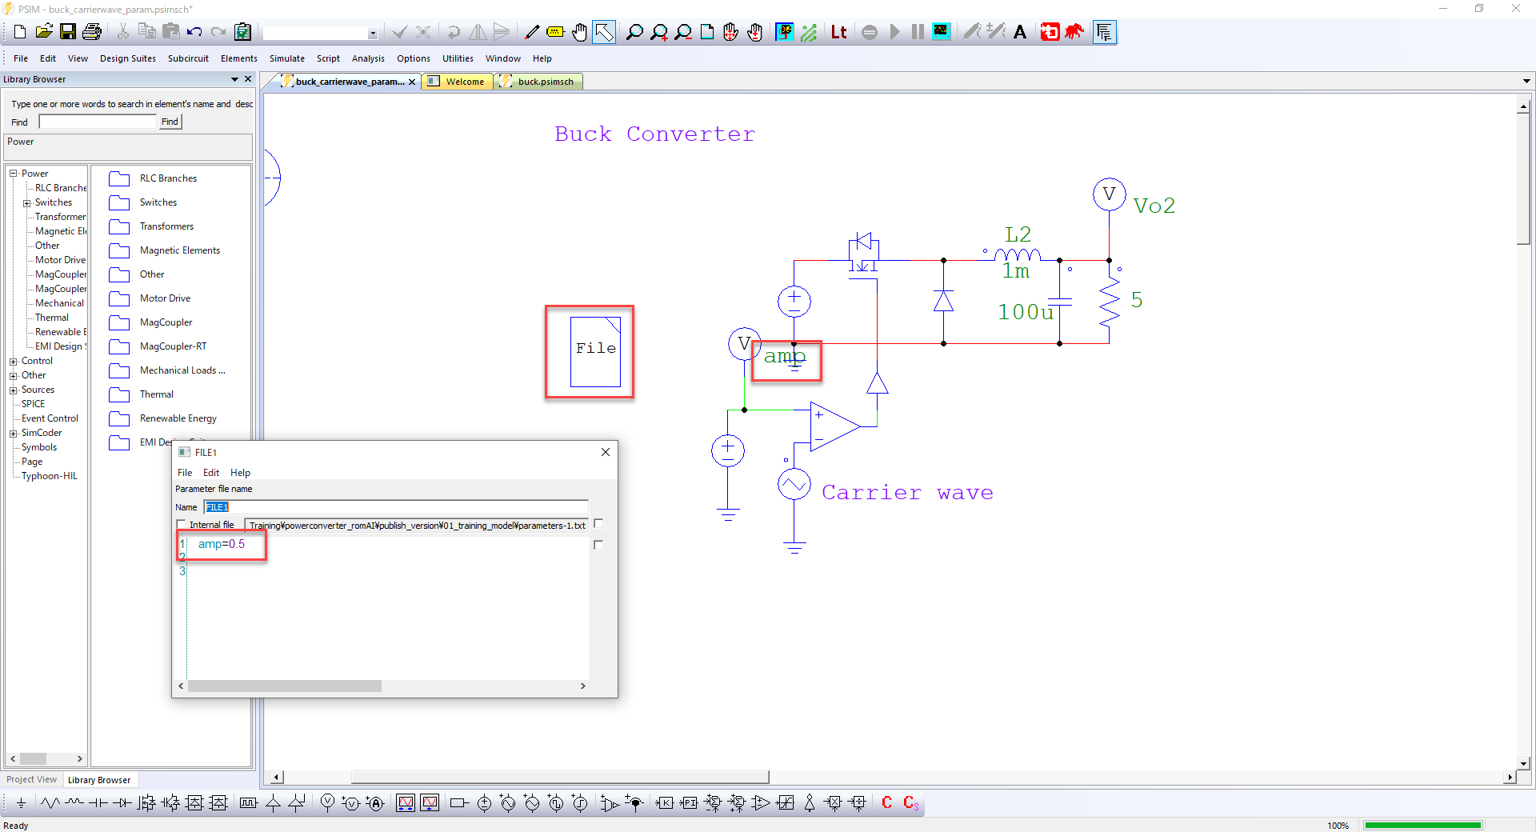Click zoom in magnifier with plus
This screenshot has height=832, width=1536.
(659, 32)
